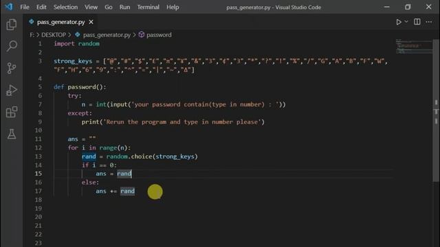
Task: Restore down the VS Code window
Action: 408,7
